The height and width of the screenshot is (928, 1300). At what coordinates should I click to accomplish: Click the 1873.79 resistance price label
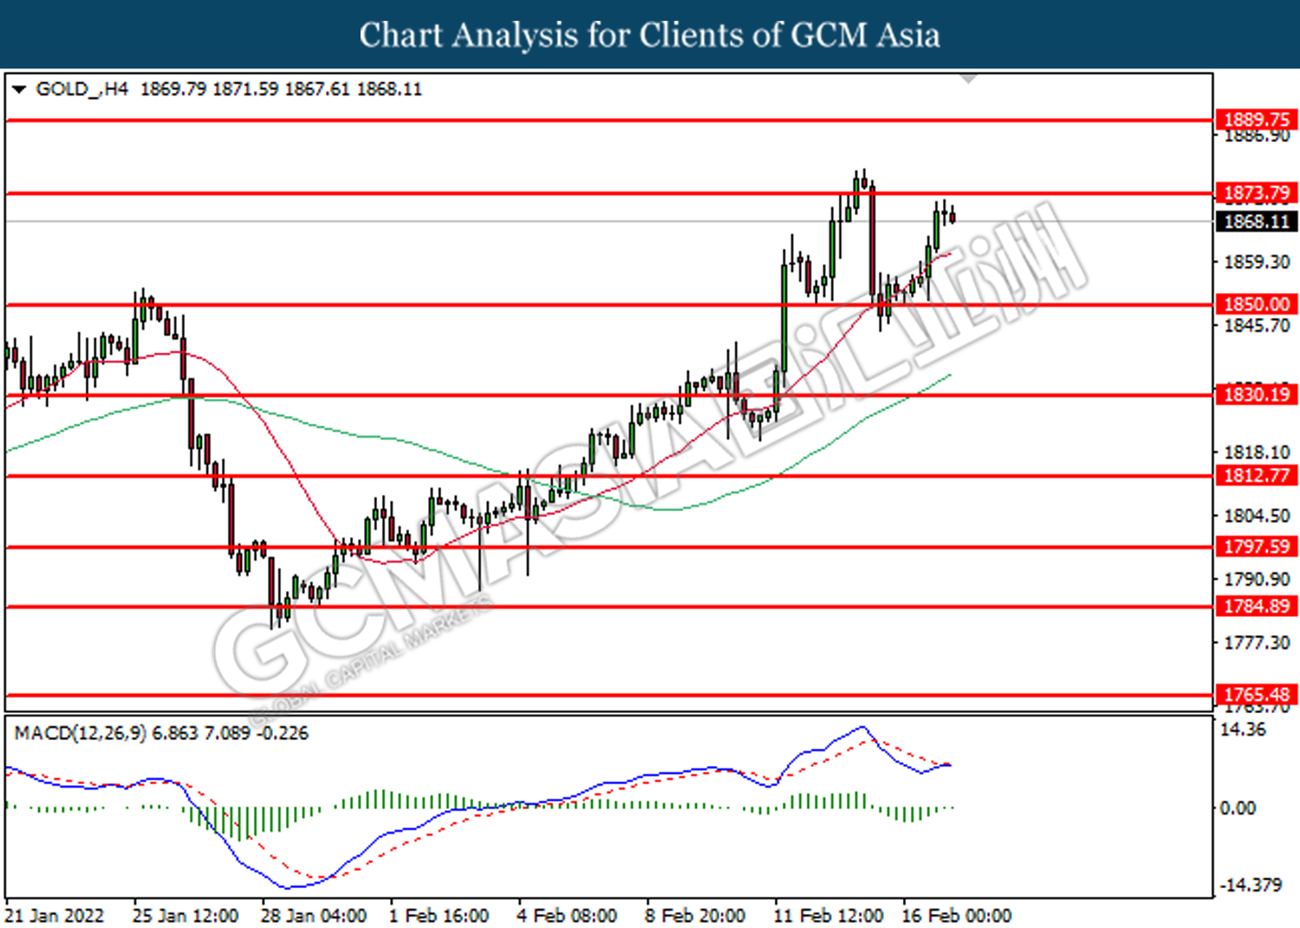[1257, 193]
